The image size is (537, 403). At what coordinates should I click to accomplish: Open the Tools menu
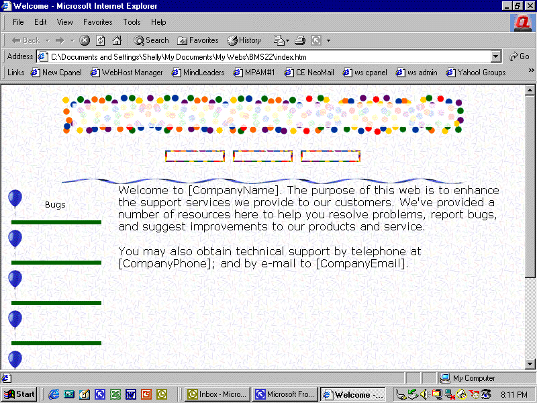click(x=132, y=22)
